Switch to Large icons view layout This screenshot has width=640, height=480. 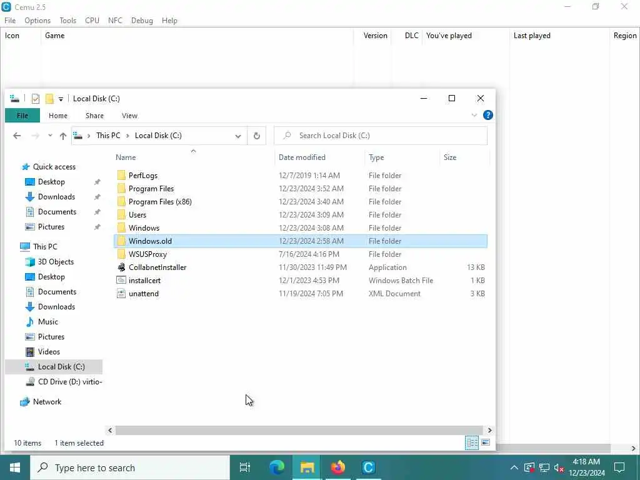(x=485, y=443)
